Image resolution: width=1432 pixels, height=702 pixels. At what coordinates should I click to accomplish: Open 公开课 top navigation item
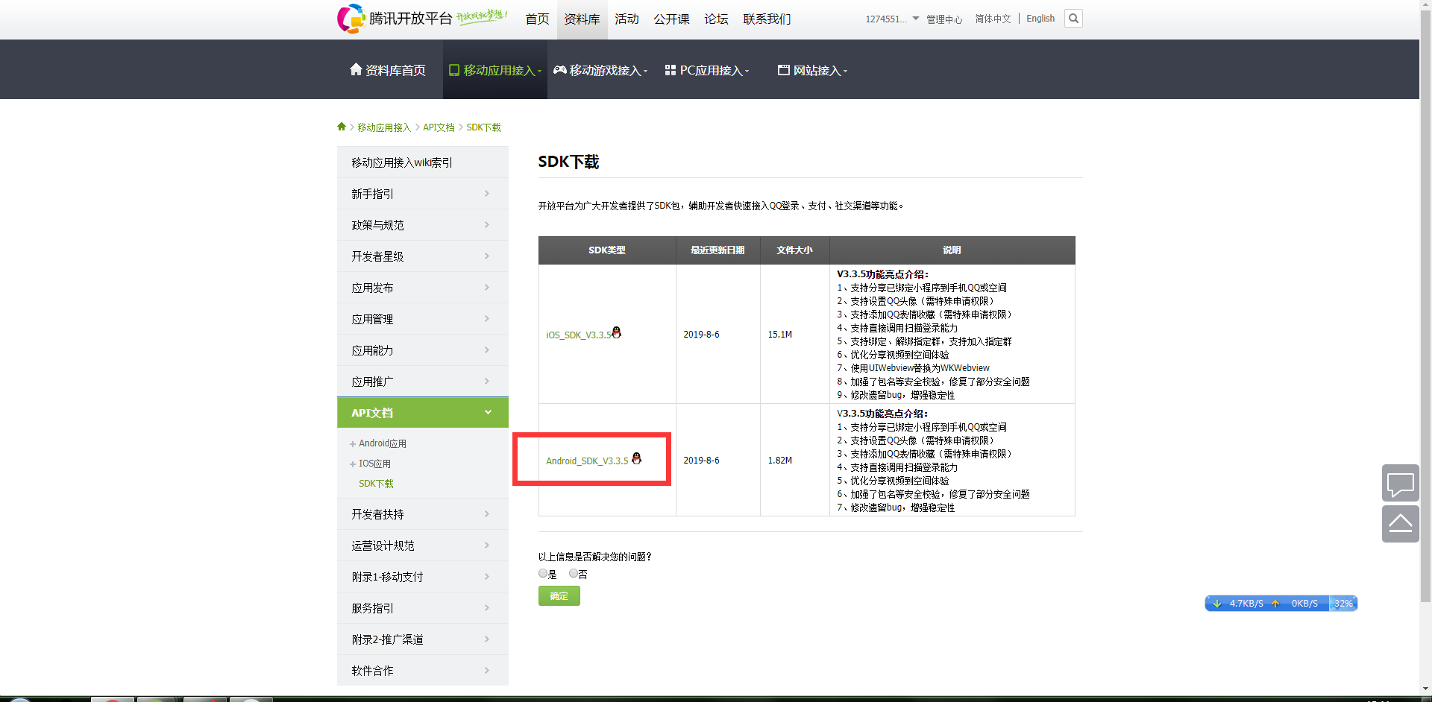(671, 19)
